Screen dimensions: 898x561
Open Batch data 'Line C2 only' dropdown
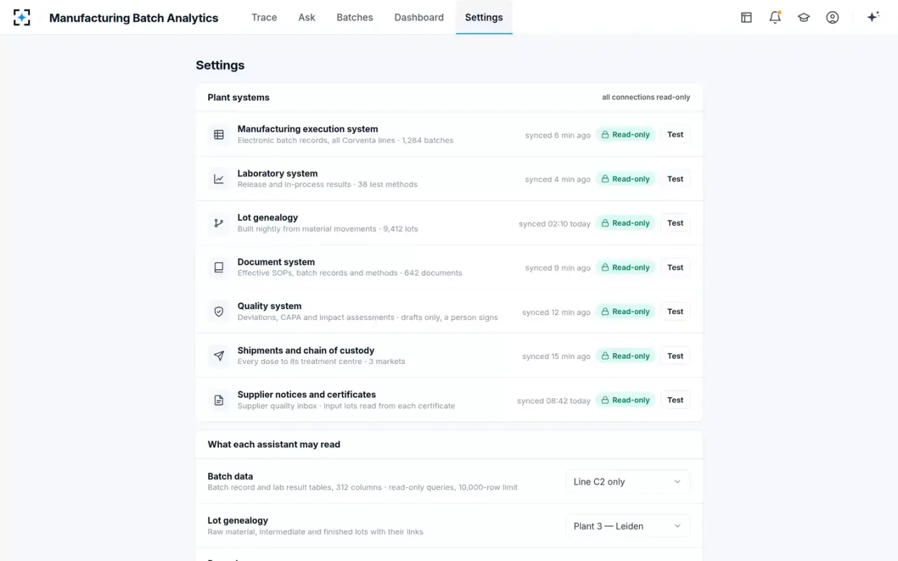pyautogui.click(x=627, y=482)
